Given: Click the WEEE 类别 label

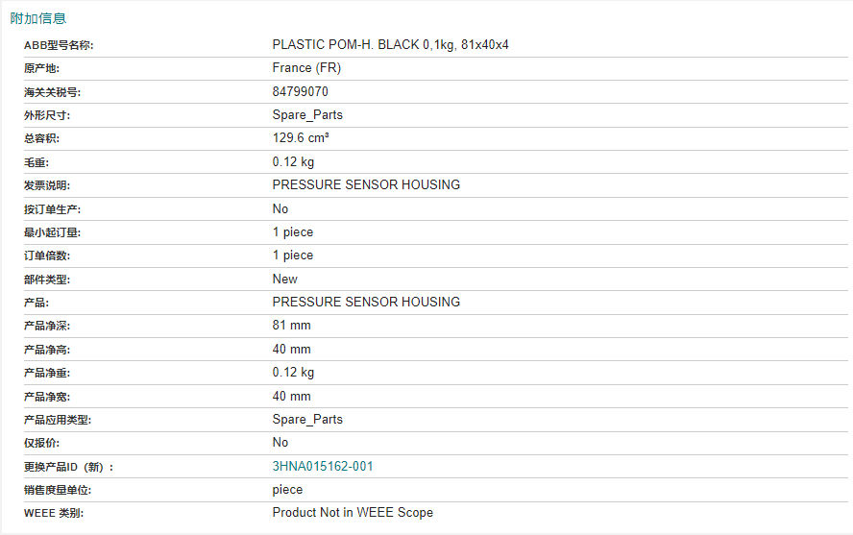Looking at the screenshot, I should (54, 513).
